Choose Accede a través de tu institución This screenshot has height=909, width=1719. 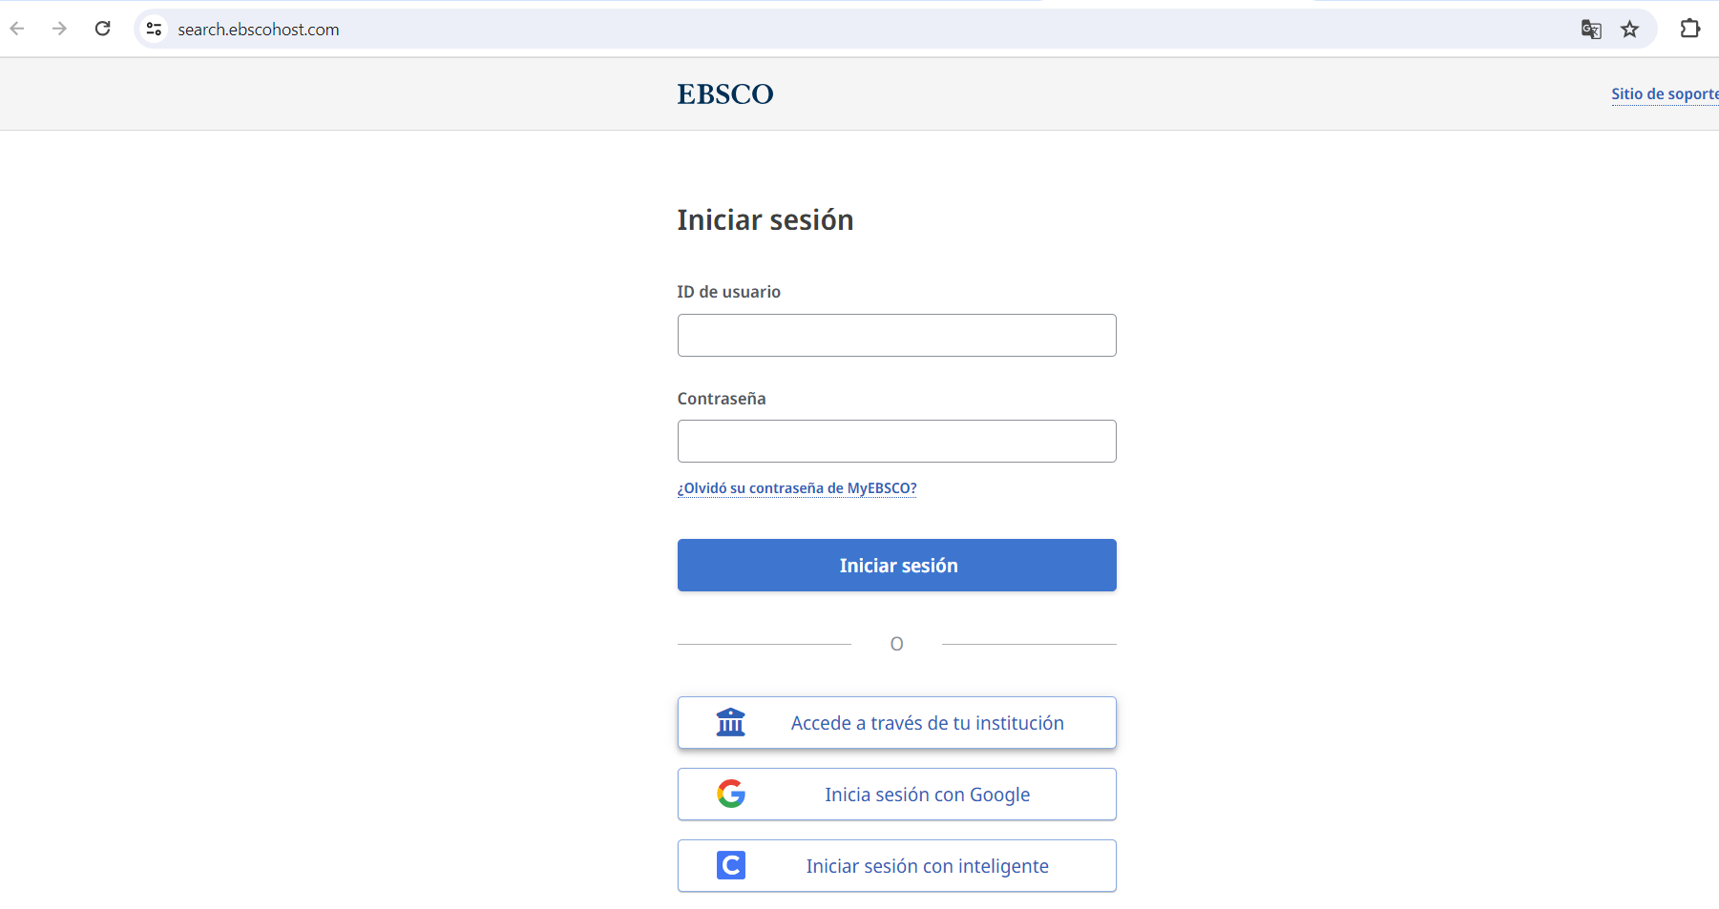pyautogui.click(x=897, y=722)
